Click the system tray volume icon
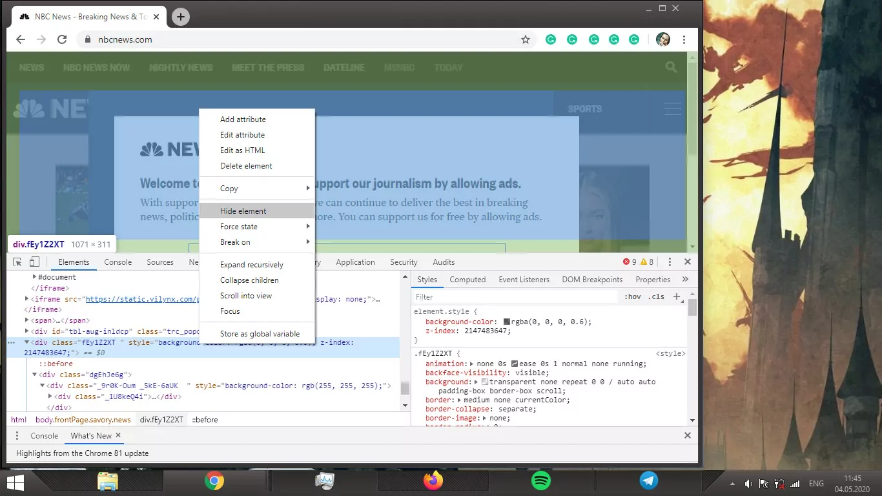The image size is (882, 496). click(748, 484)
